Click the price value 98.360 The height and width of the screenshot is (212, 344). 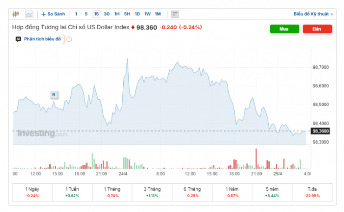click(x=146, y=27)
